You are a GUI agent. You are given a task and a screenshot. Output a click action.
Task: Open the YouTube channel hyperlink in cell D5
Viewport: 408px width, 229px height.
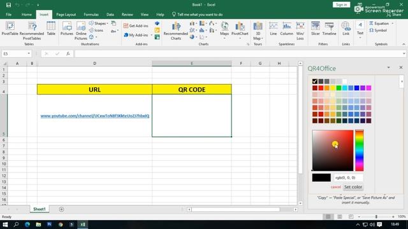coord(95,116)
